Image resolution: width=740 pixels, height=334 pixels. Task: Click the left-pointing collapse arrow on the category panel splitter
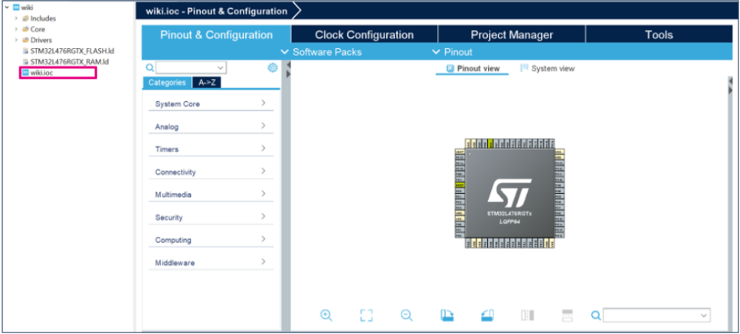pyautogui.click(x=288, y=66)
